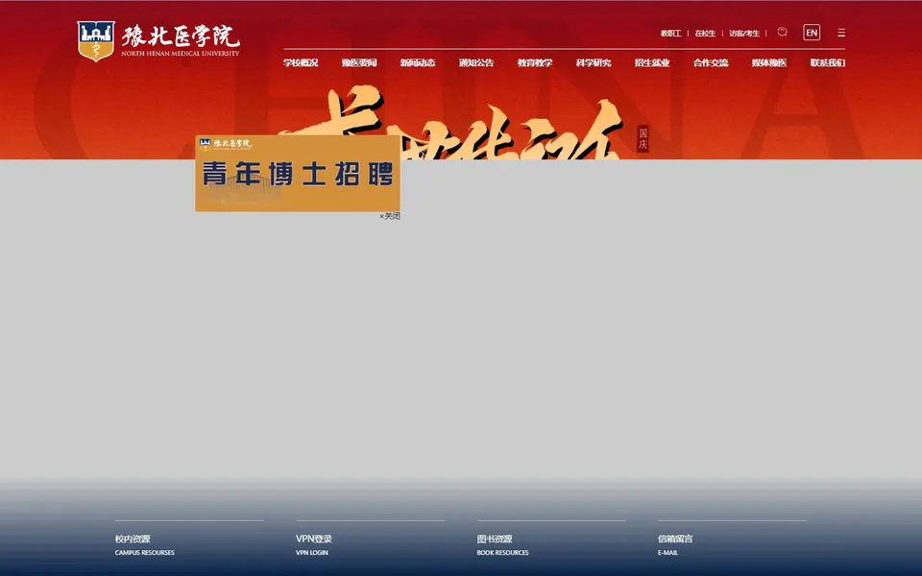The width and height of the screenshot is (922, 576).
Task: Open the 联系我们 menu
Action: coord(828,63)
